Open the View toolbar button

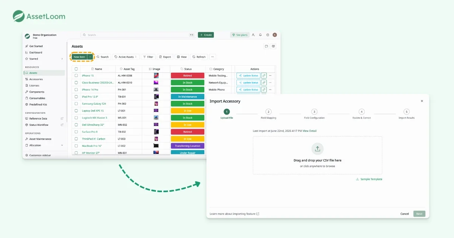point(182,57)
